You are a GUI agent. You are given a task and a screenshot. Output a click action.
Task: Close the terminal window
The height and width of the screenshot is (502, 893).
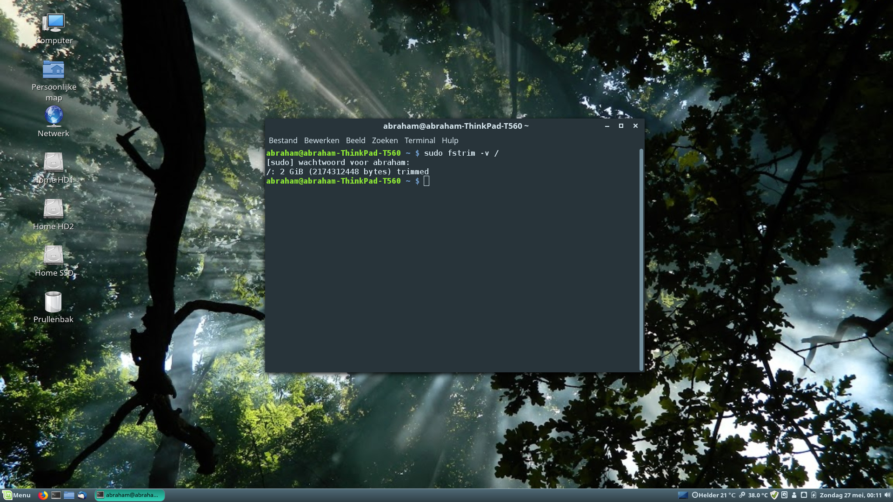(x=635, y=126)
